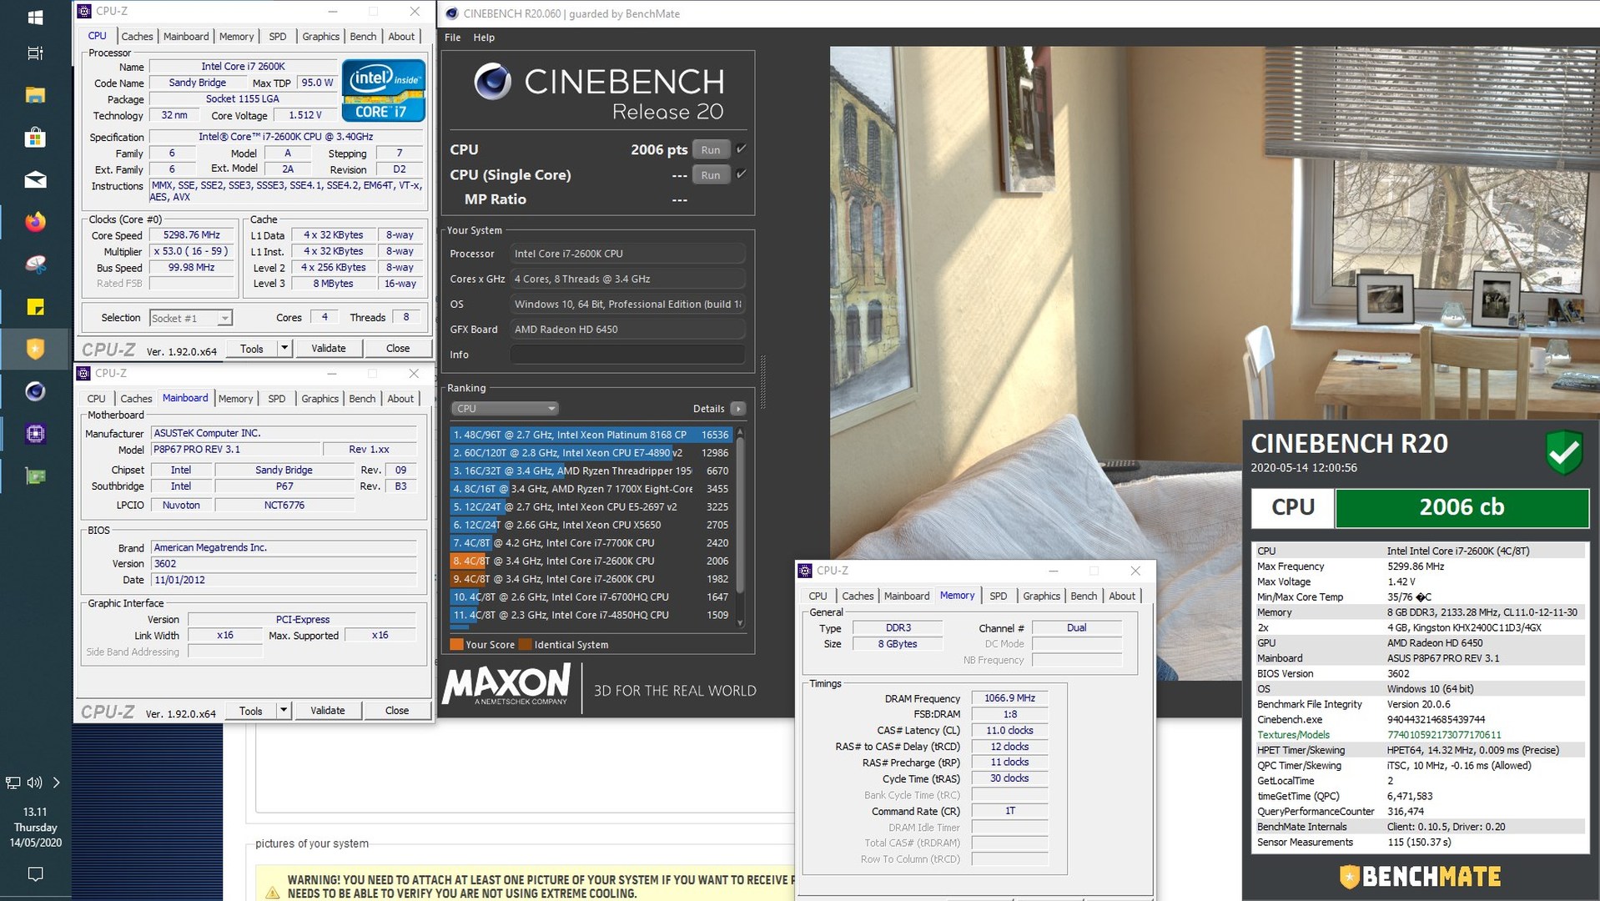The image size is (1600, 901).
Task: Click the panel resize grip beside the ranking
Action: pyautogui.click(x=762, y=382)
